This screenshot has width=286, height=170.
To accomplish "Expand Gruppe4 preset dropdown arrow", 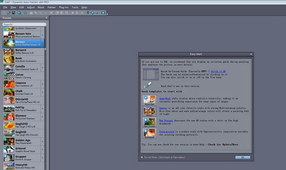I will pos(43,158).
